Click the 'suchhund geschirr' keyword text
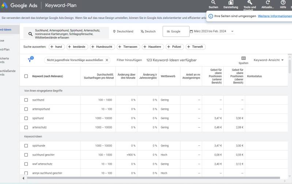 (x=43, y=155)
